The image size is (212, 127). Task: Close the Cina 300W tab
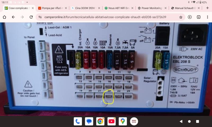[99, 8]
